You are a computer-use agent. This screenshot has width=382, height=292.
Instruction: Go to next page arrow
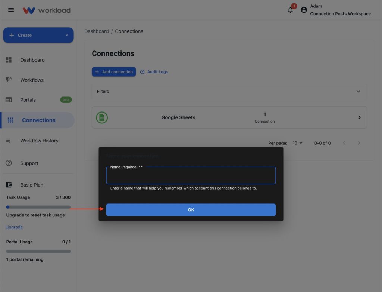point(359,143)
